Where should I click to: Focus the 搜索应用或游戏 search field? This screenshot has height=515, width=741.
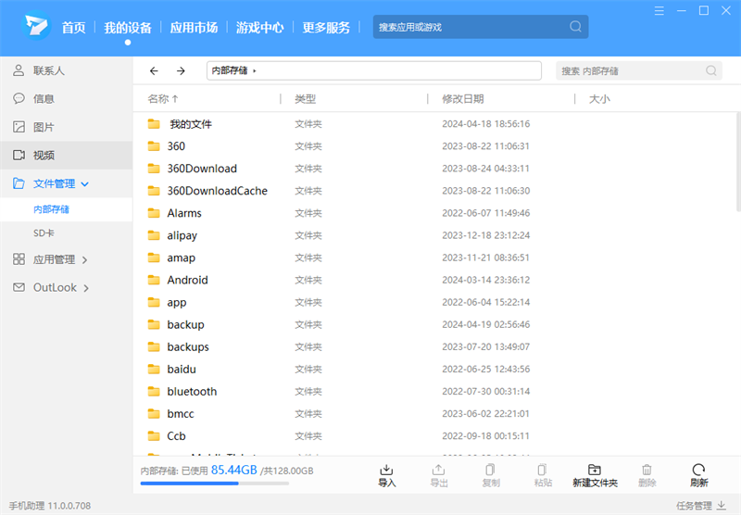[481, 27]
